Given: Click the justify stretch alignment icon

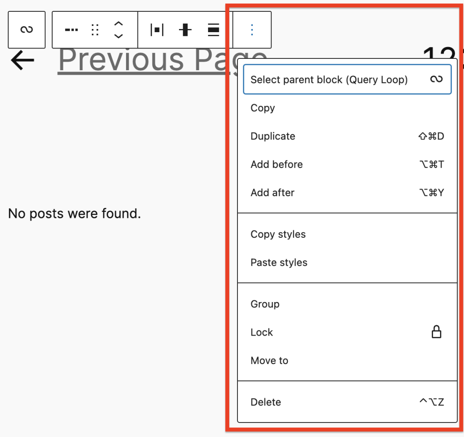Looking at the screenshot, I should coord(213,29).
